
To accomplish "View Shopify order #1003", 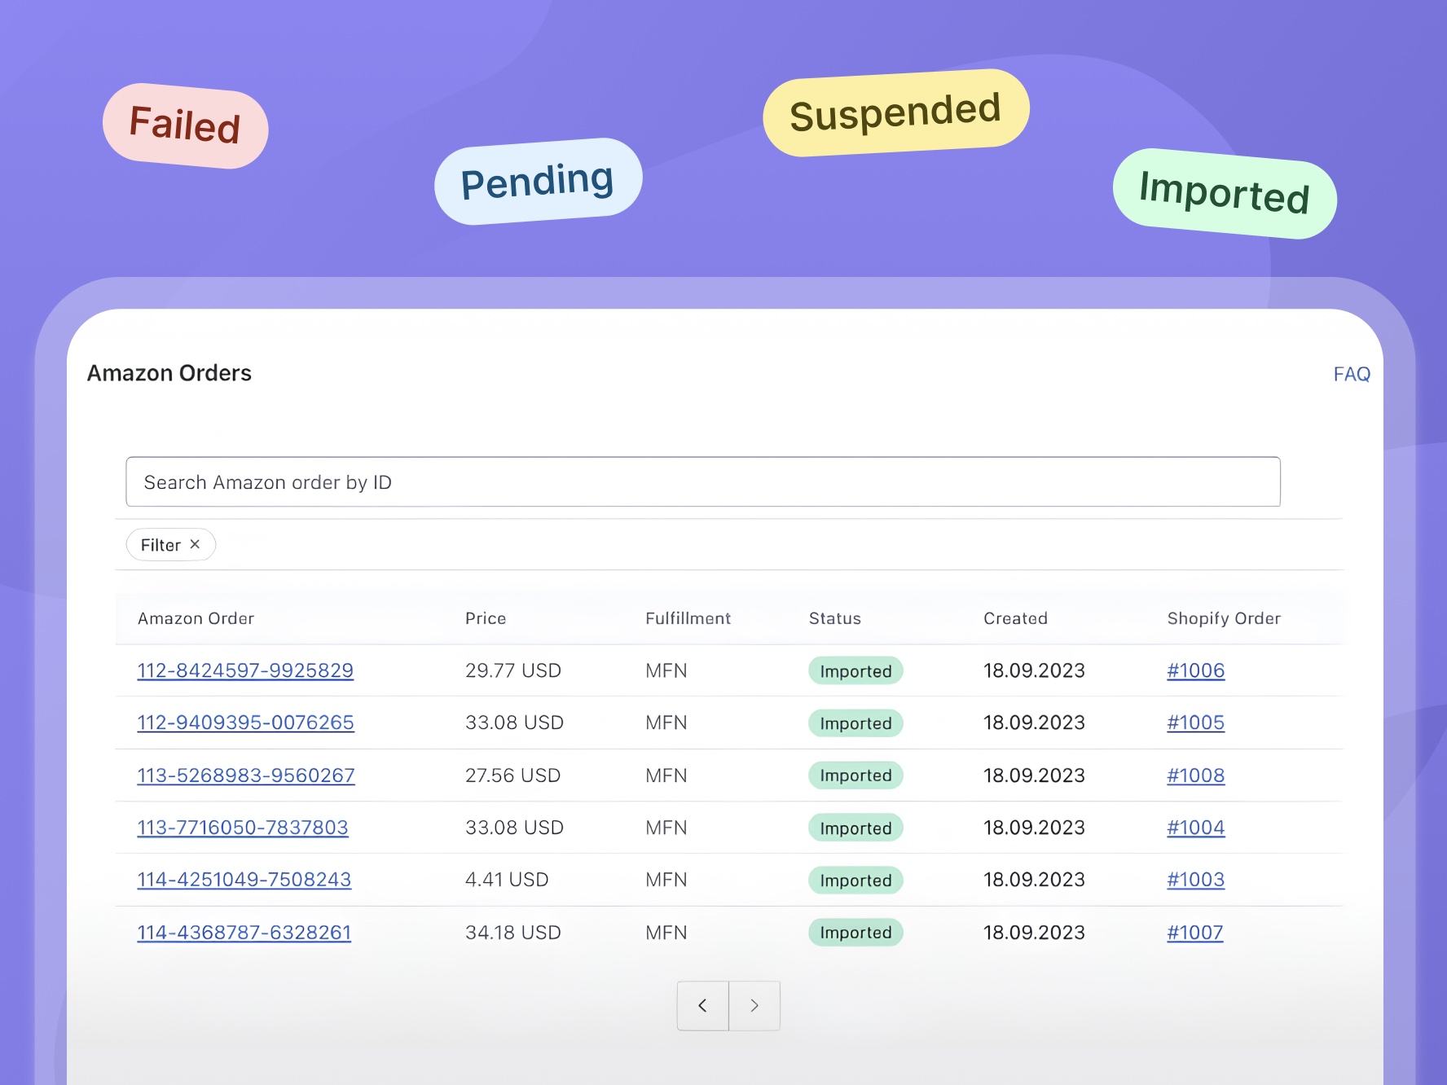I will coord(1195,880).
